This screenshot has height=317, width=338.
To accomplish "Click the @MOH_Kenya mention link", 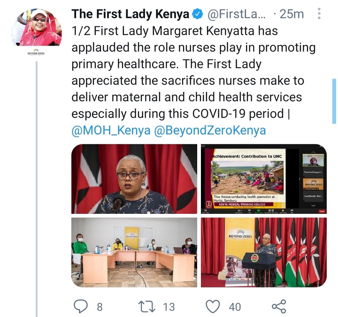I will 111,130.
